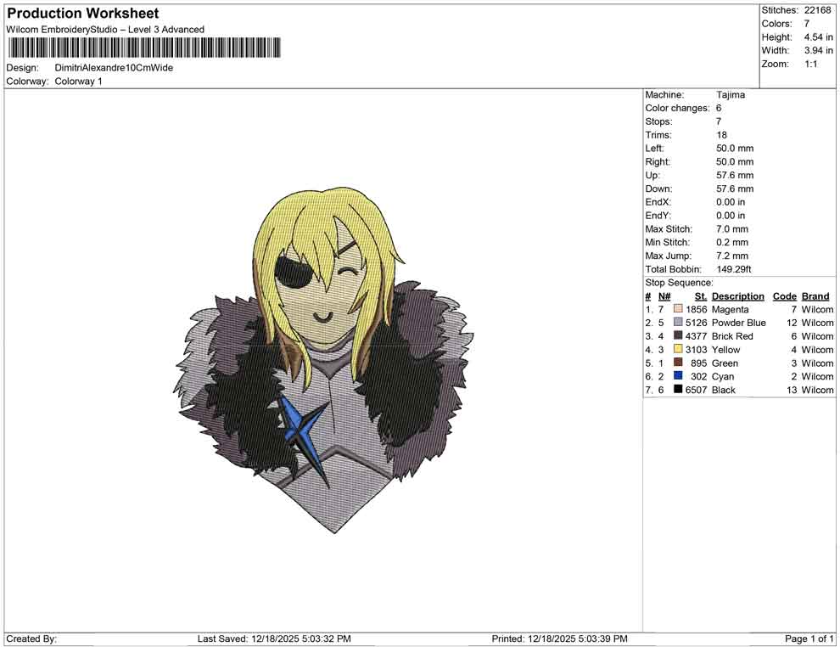Click the 'Color changes:' label
This screenshot has height=647, width=840.
(677, 109)
